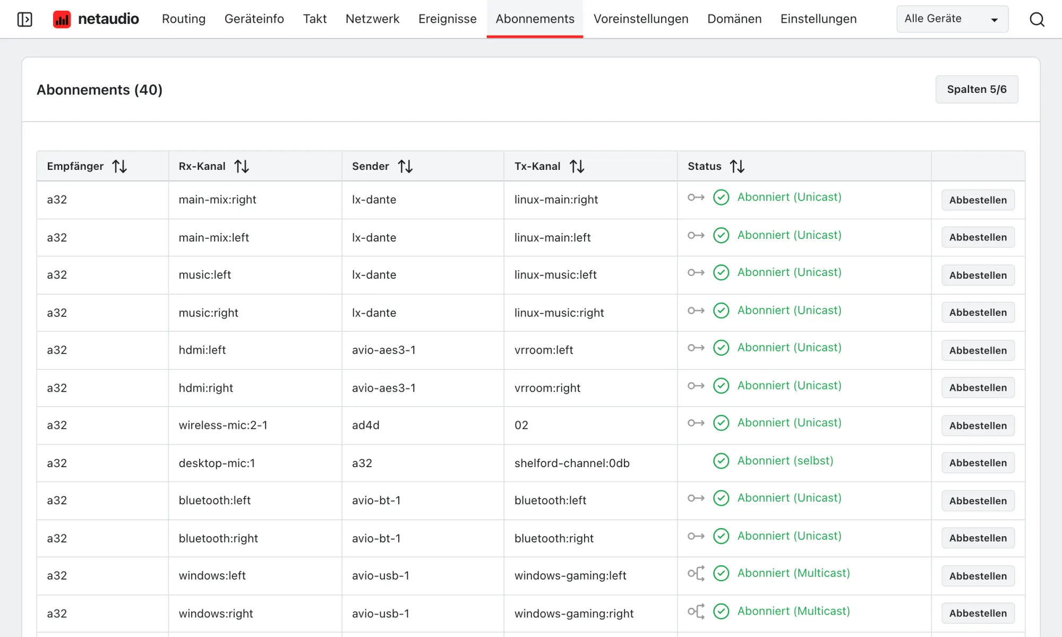Image resolution: width=1062 pixels, height=637 pixels.
Task: Click Abonnements (40) heading
Action: click(99, 90)
